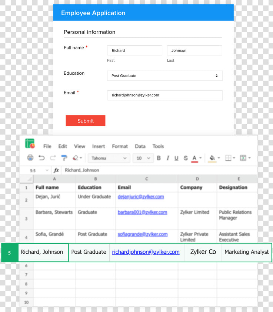The image size is (273, 312).
Task: Click the formula bar showing Richard, Johnson
Action: [159, 170]
